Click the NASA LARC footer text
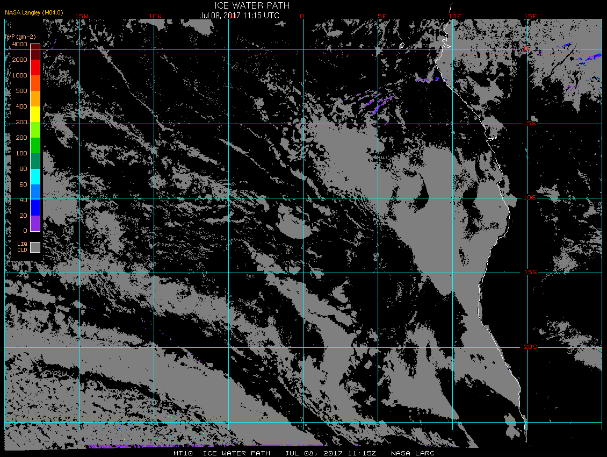 point(413,453)
